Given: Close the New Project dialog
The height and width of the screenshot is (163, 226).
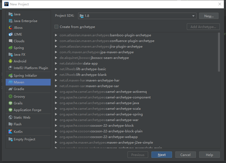Looking at the screenshot, I should click(x=220, y=4).
